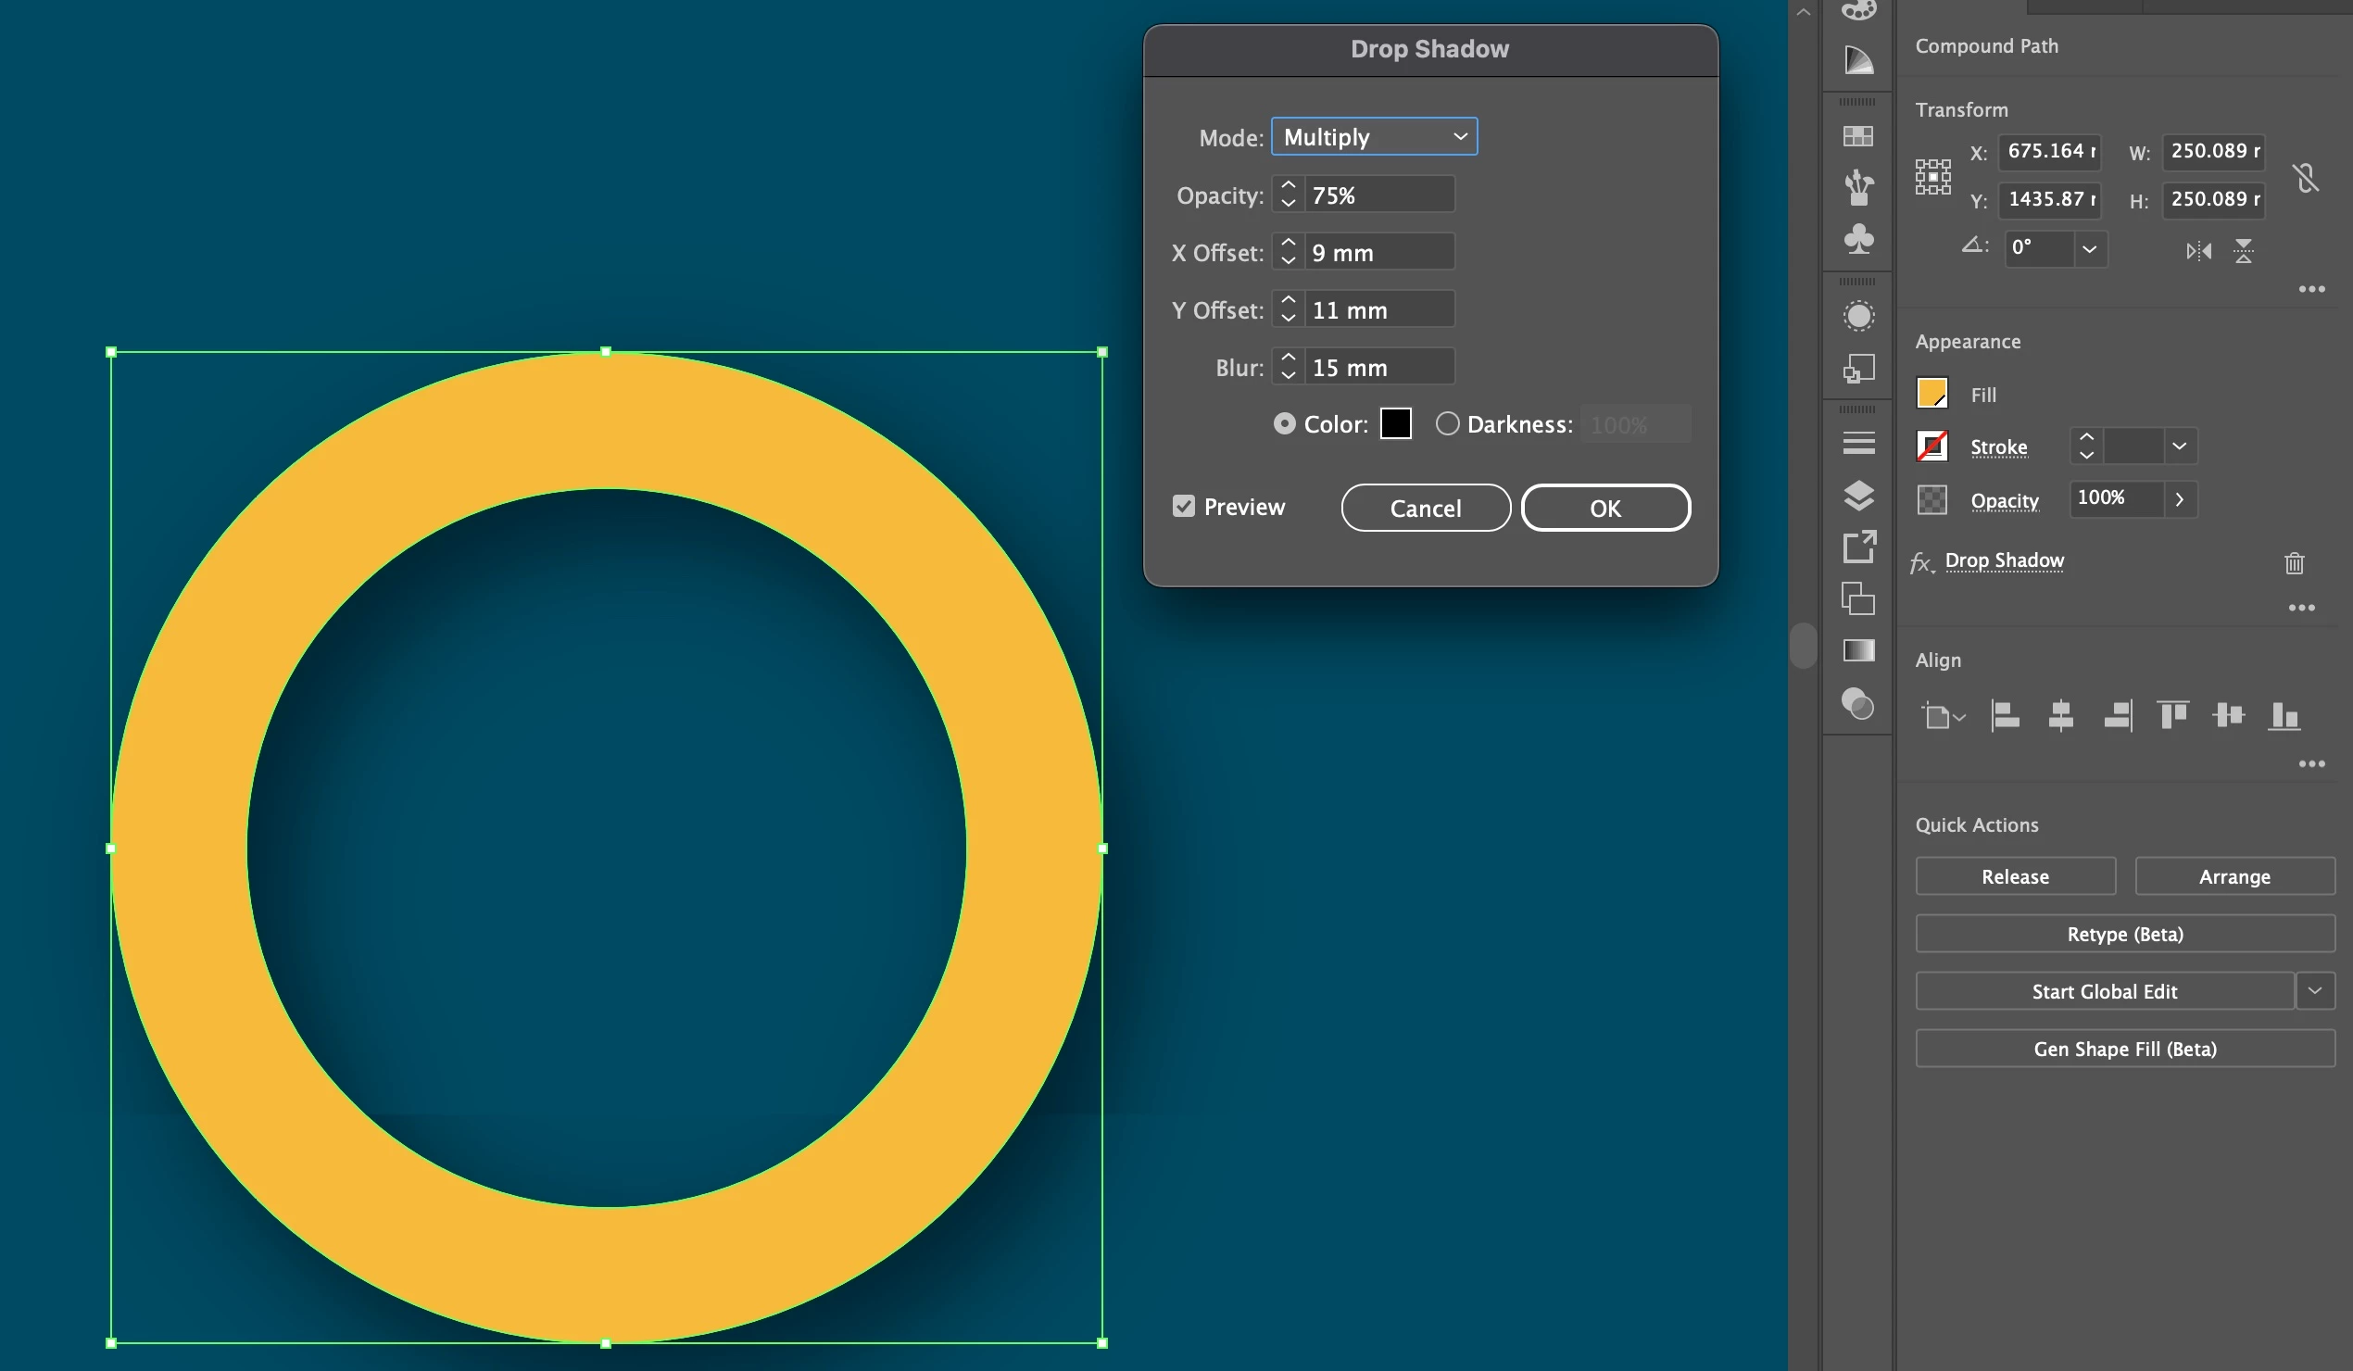Open the Symbols panel club icon

click(1858, 239)
